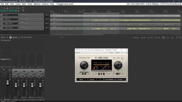
Task: Open the View menu
Action: click(x=12, y=4)
